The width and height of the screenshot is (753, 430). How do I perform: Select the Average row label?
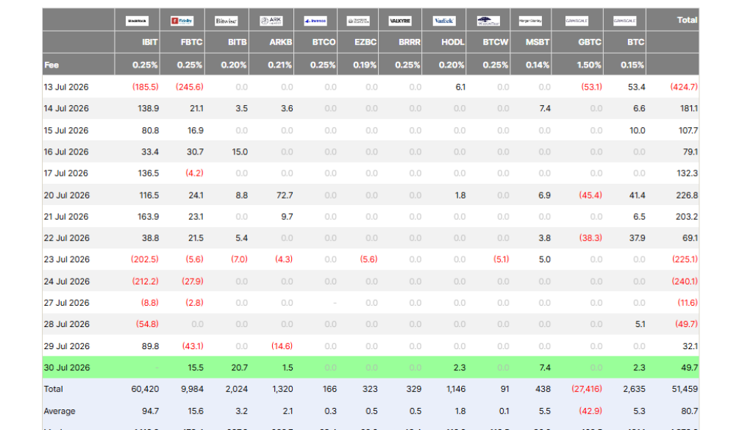60,412
